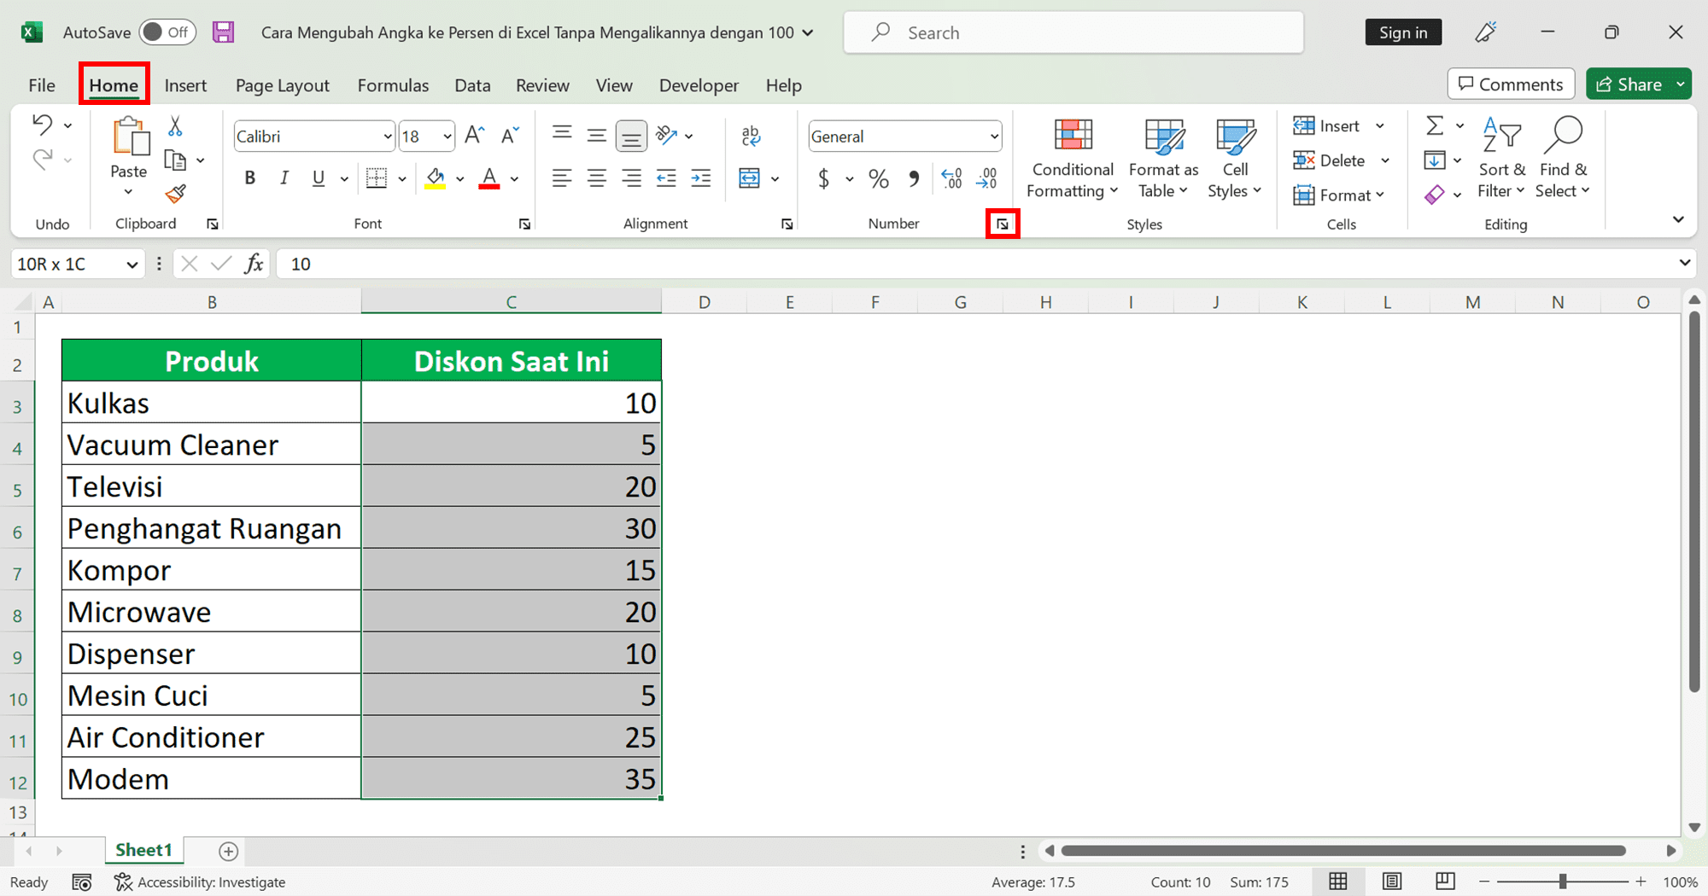The image size is (1708, 896).
Task: Decrease indent in Alignment group
Action: coord(666,178)
